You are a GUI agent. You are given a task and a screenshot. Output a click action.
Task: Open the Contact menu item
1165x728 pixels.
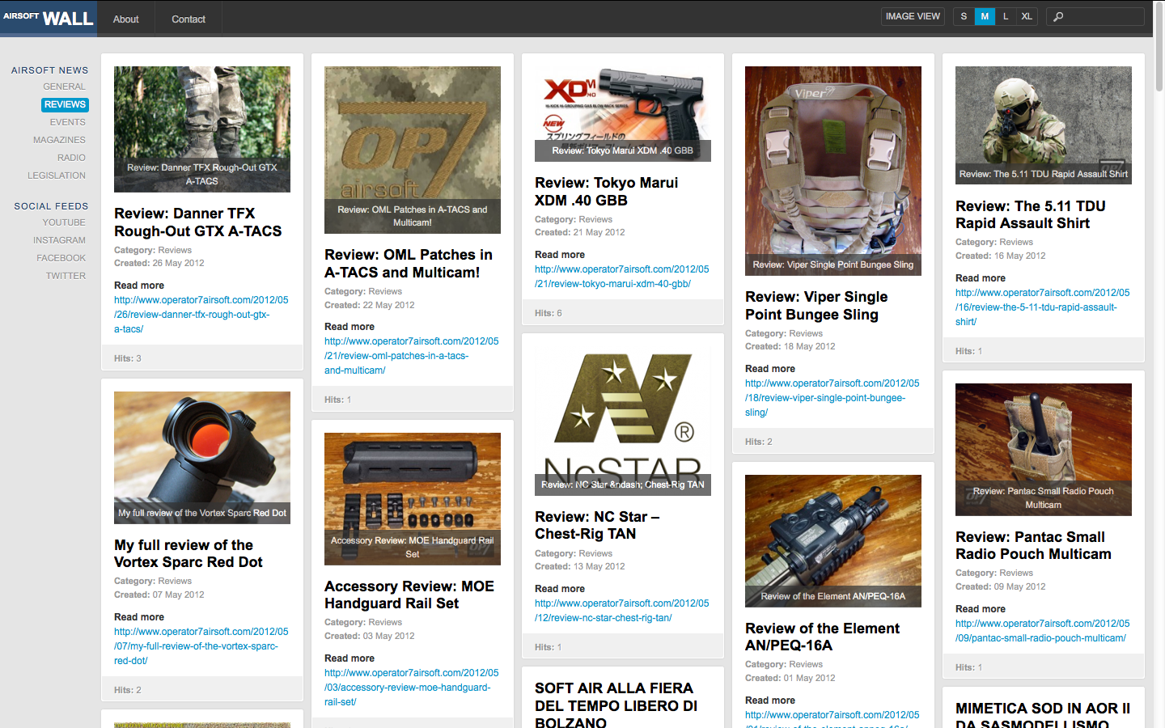pyautogui.click(x=189, y=19)
